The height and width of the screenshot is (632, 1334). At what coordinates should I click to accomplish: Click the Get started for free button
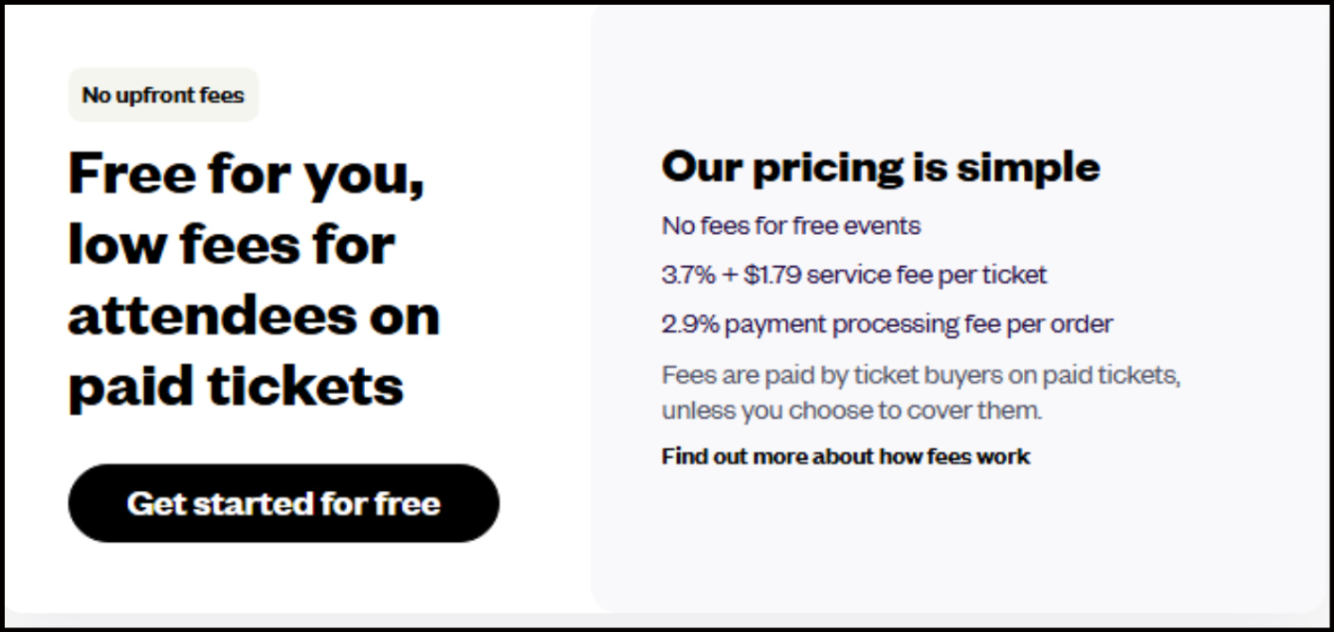tap(283, 503)
